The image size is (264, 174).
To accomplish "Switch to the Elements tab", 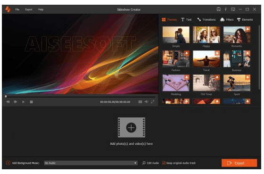I will point(245,19).
